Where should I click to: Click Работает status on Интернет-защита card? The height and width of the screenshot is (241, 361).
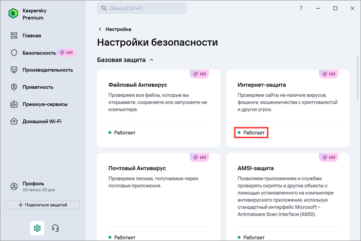pyautogui.click(x=251, y=133)
